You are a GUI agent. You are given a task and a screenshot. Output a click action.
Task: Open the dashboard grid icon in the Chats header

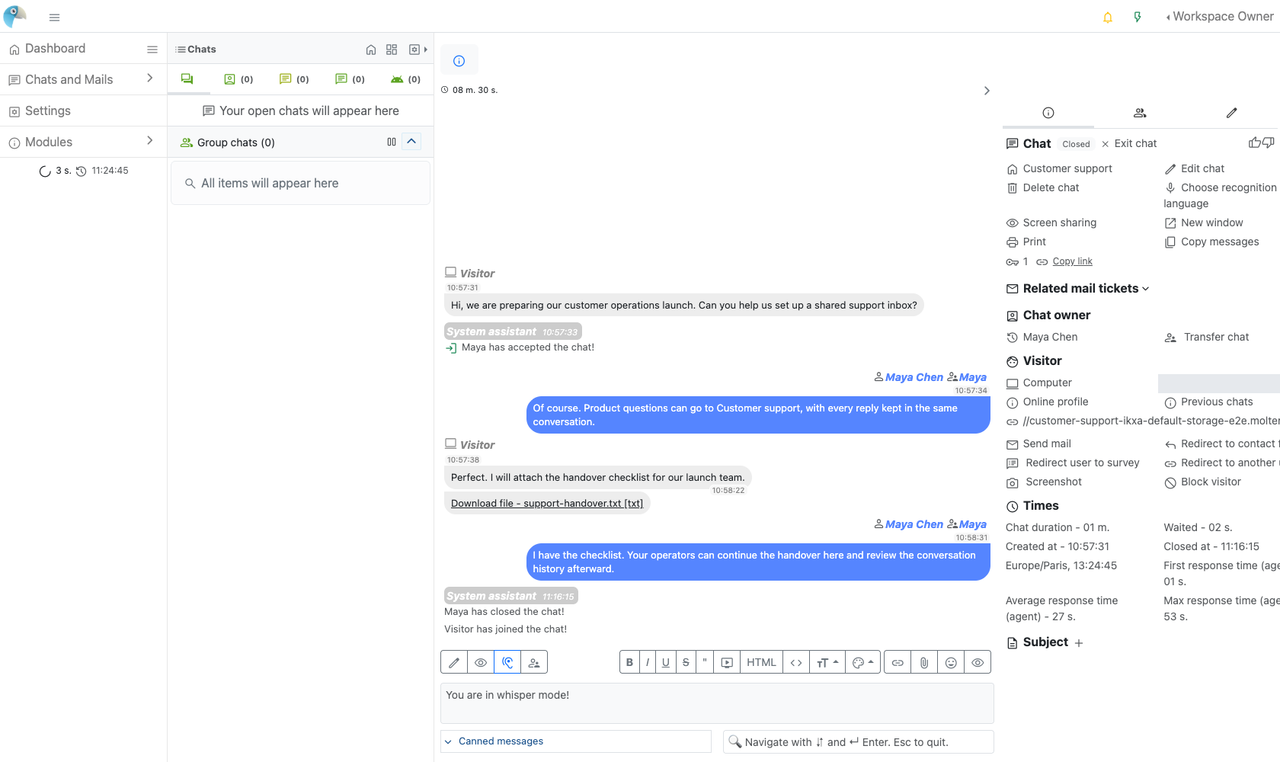pyautogui.click(x=392, y=50)
